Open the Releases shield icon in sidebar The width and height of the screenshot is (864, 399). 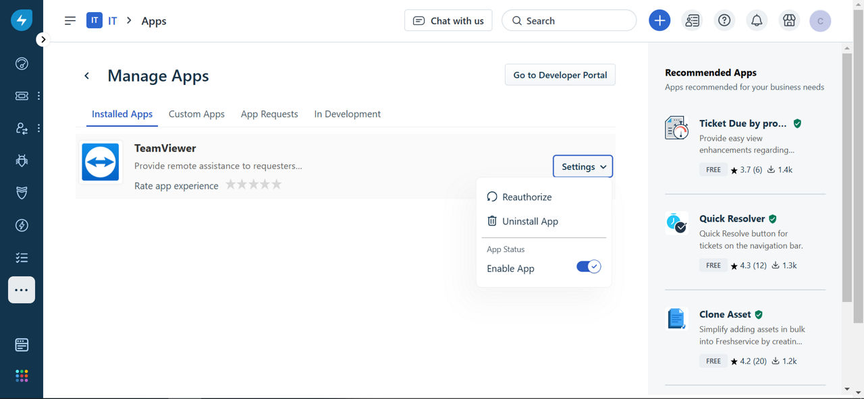pos(22,193)
